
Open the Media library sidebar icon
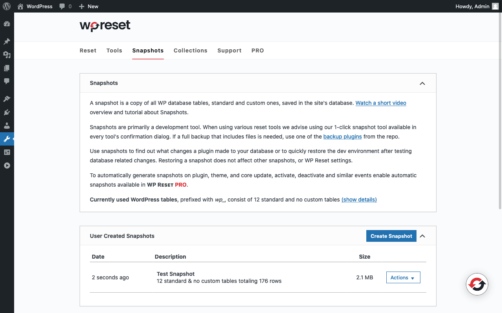tap(7, 55)
